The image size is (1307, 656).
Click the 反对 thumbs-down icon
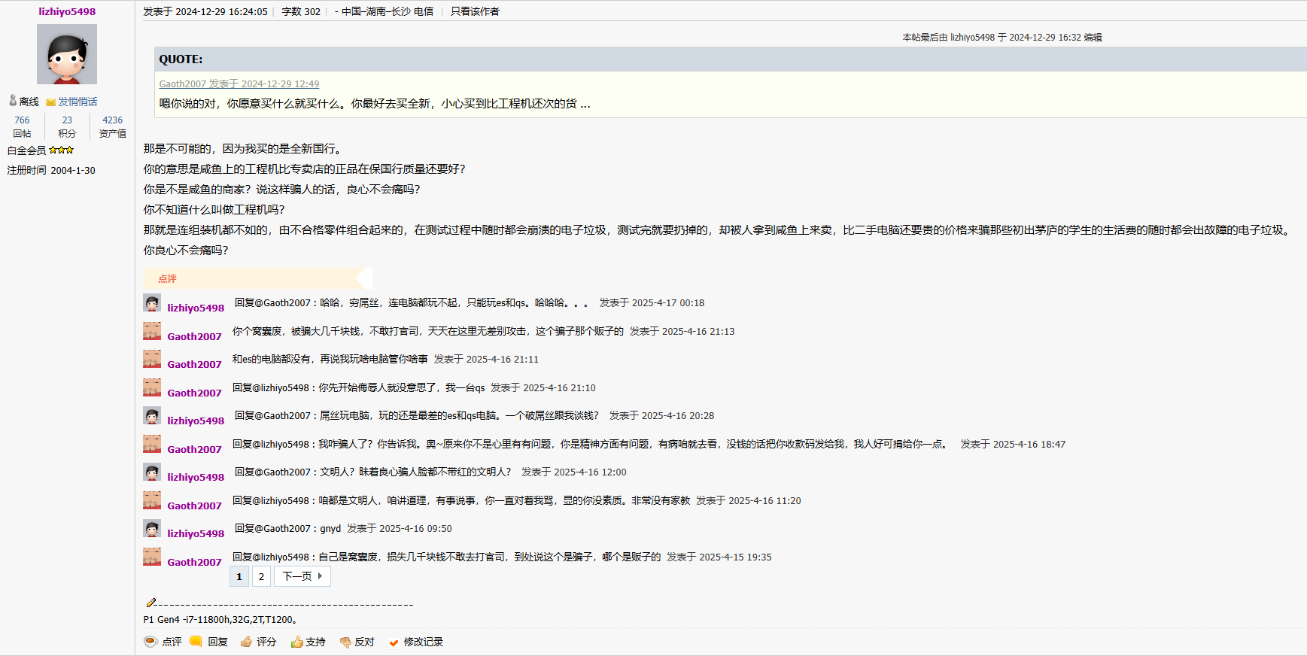pyautogui.click(x=345, y=642)
